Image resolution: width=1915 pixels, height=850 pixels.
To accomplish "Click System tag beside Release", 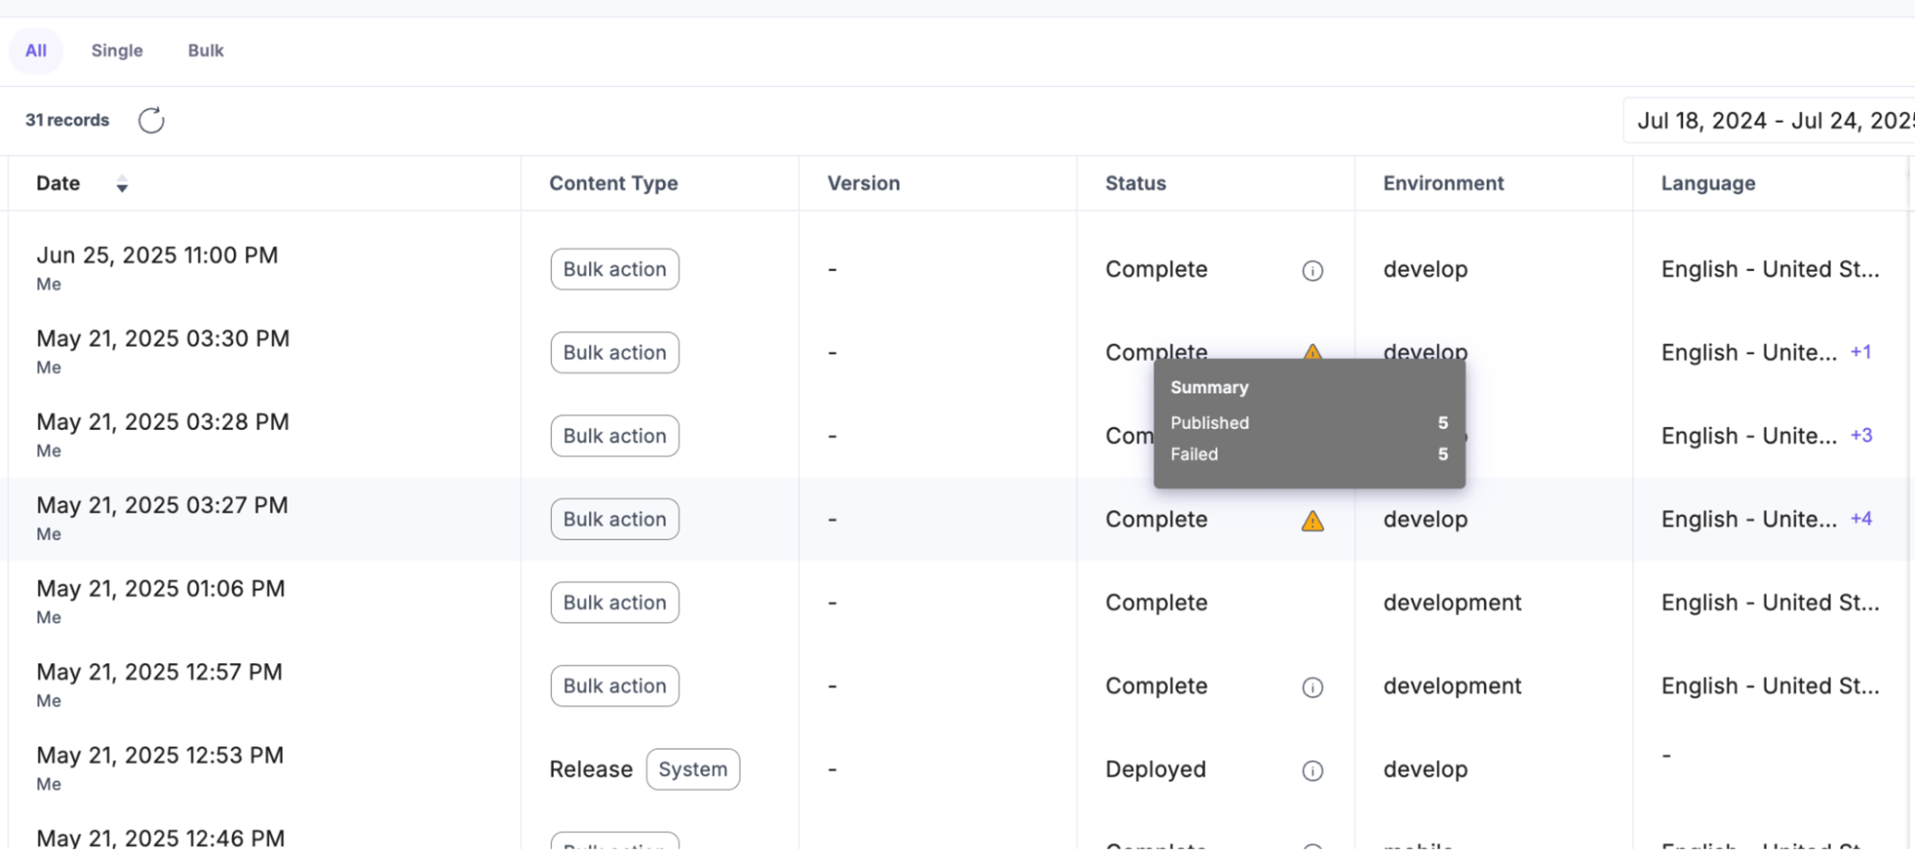I will (692, 769).
